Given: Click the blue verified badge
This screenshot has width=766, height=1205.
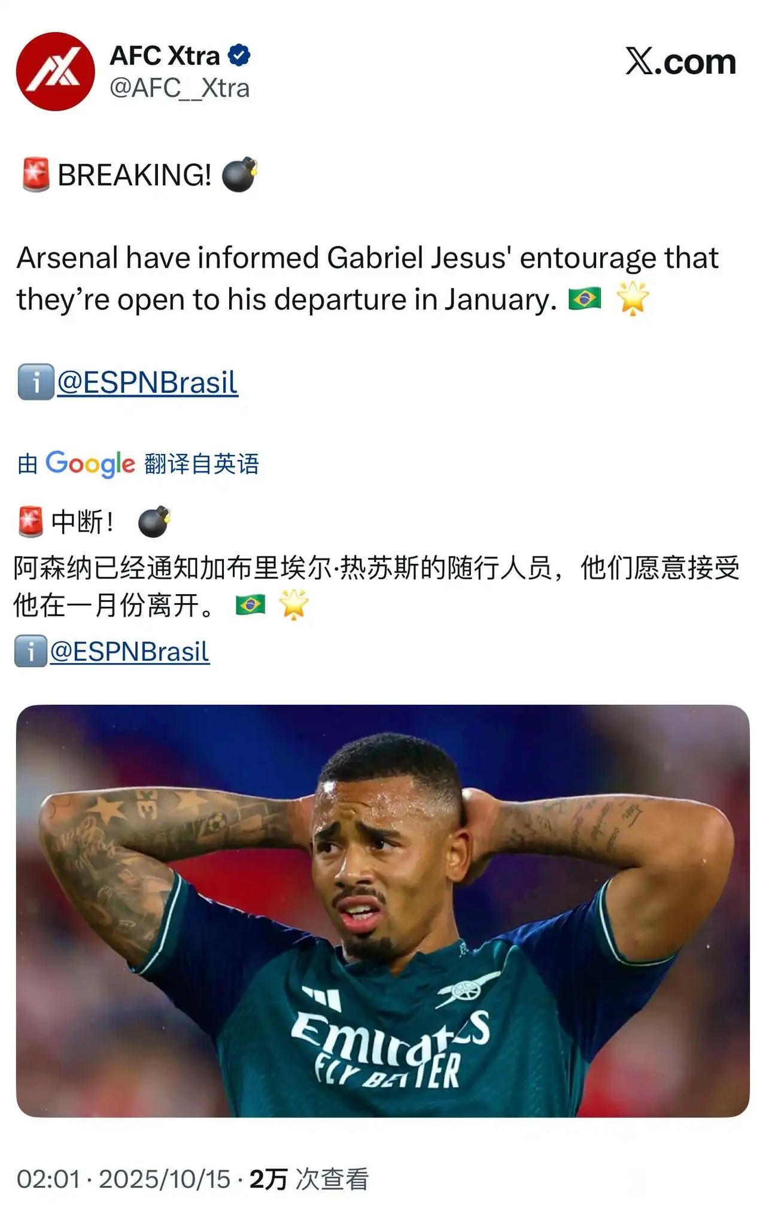Looking at the screenshot, I should point(239,56).
